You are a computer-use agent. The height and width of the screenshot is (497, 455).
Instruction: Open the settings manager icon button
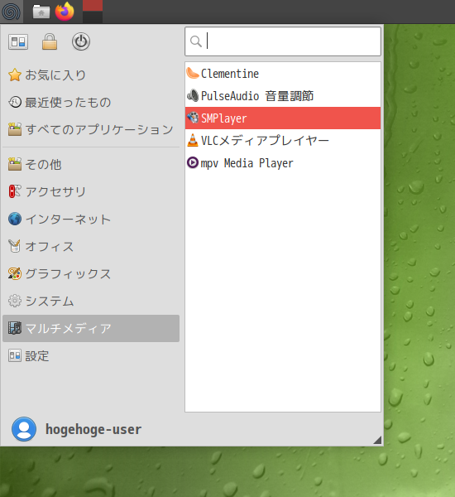click(18, 41)
